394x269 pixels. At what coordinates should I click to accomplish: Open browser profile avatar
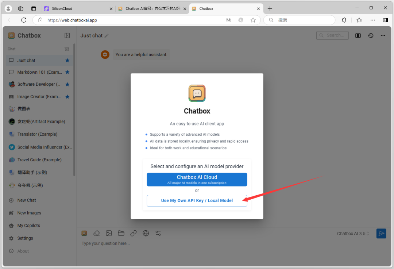coord(8,8)
